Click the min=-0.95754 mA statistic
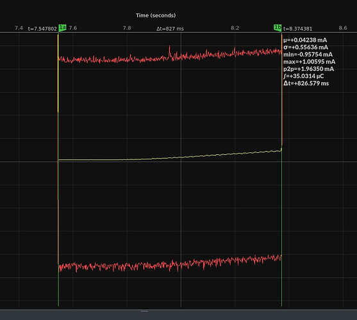This screenshot has width=357, height=320. point(308,54)
